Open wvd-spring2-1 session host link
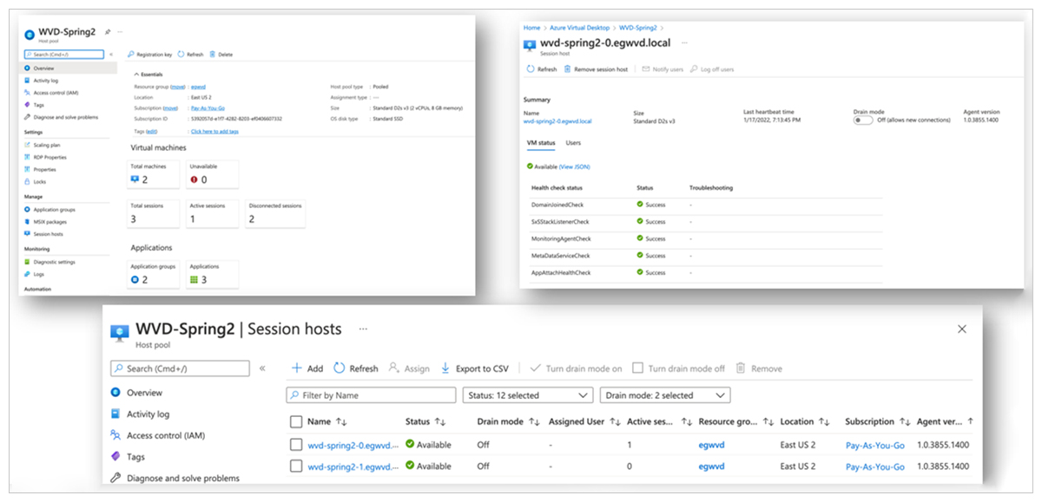 [353, 466]
